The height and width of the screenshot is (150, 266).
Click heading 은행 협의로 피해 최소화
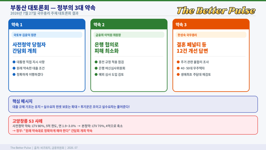[x=106, y=48]
